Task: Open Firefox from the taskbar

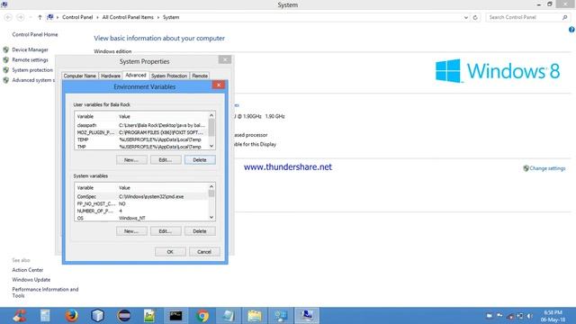Action: coord(72,316)
